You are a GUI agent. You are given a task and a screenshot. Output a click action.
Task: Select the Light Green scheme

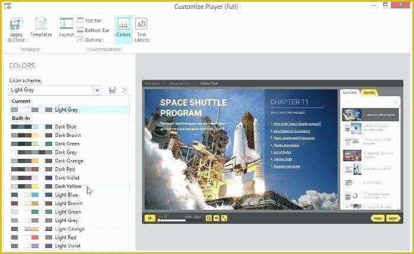pos(69,212)
